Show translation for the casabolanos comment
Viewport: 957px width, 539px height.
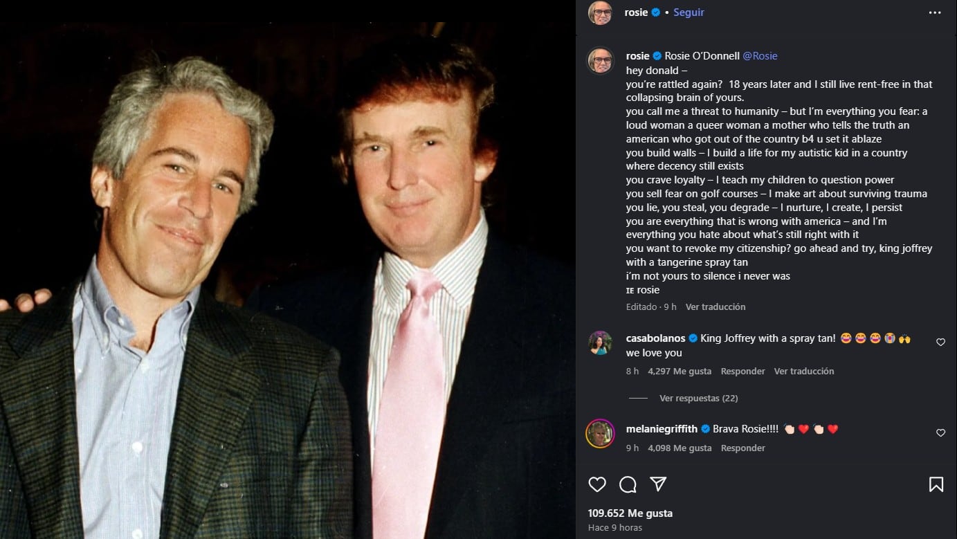803,371
